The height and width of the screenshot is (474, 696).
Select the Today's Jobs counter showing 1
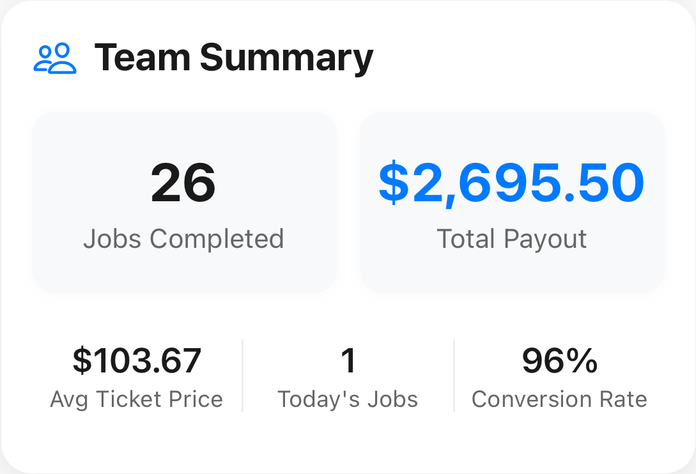348,361
